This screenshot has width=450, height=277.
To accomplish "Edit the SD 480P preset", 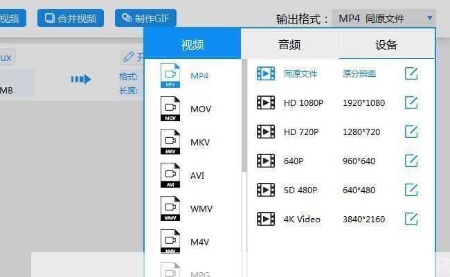I will tap(411, 190).
